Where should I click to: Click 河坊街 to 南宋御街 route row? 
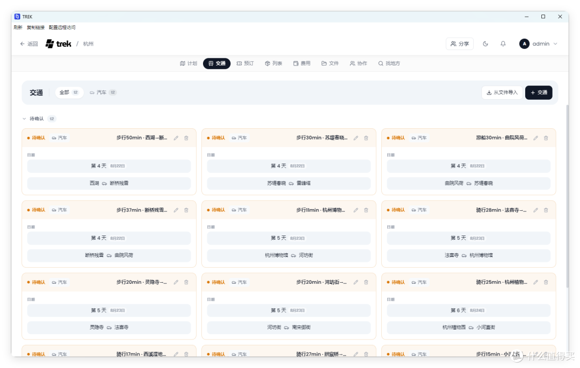289,327
